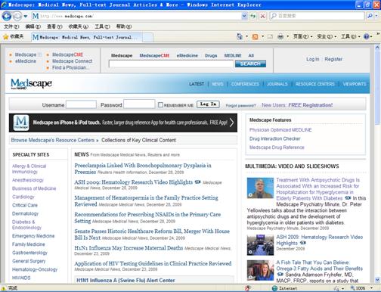Click the Username input field
Screen dimensions: 381x292
coord(81,104)
